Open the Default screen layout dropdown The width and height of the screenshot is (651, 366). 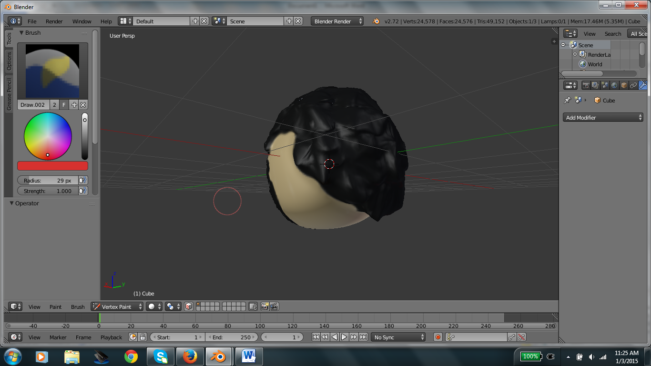(126, 21)
